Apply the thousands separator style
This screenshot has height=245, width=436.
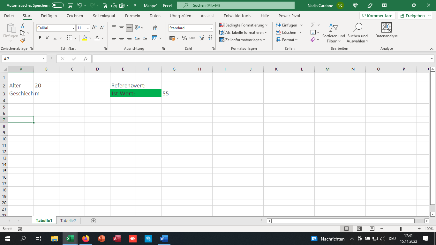192,38
